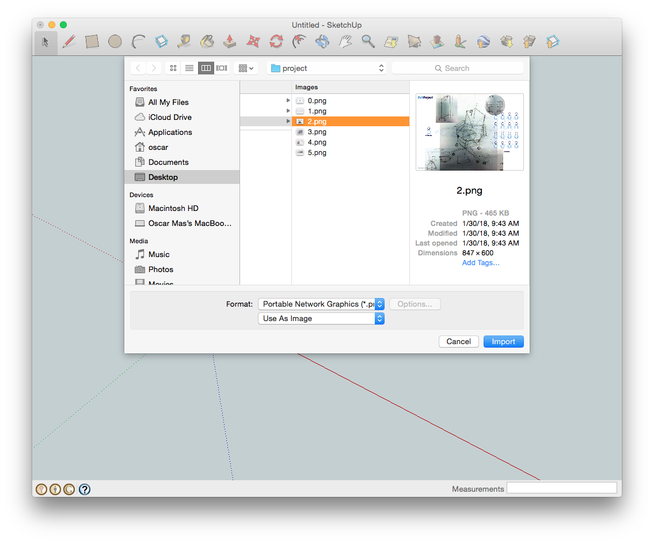Select the Arc tool

pos(138,42)
